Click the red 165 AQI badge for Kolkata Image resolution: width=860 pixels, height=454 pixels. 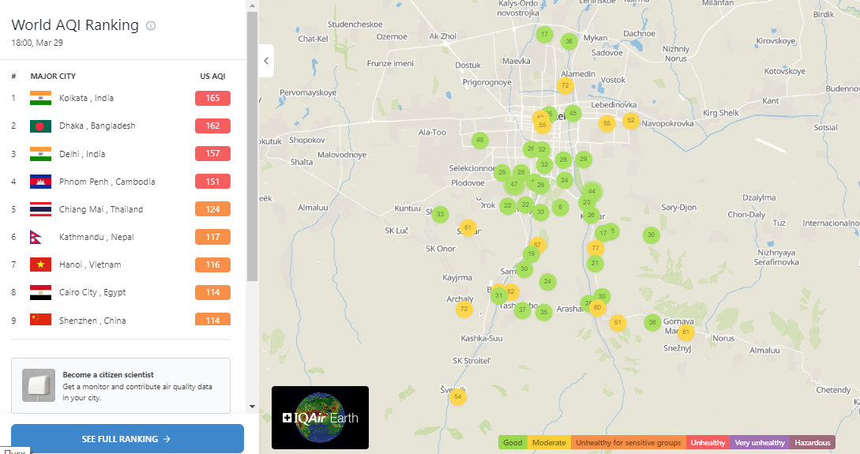coord(212,98)
